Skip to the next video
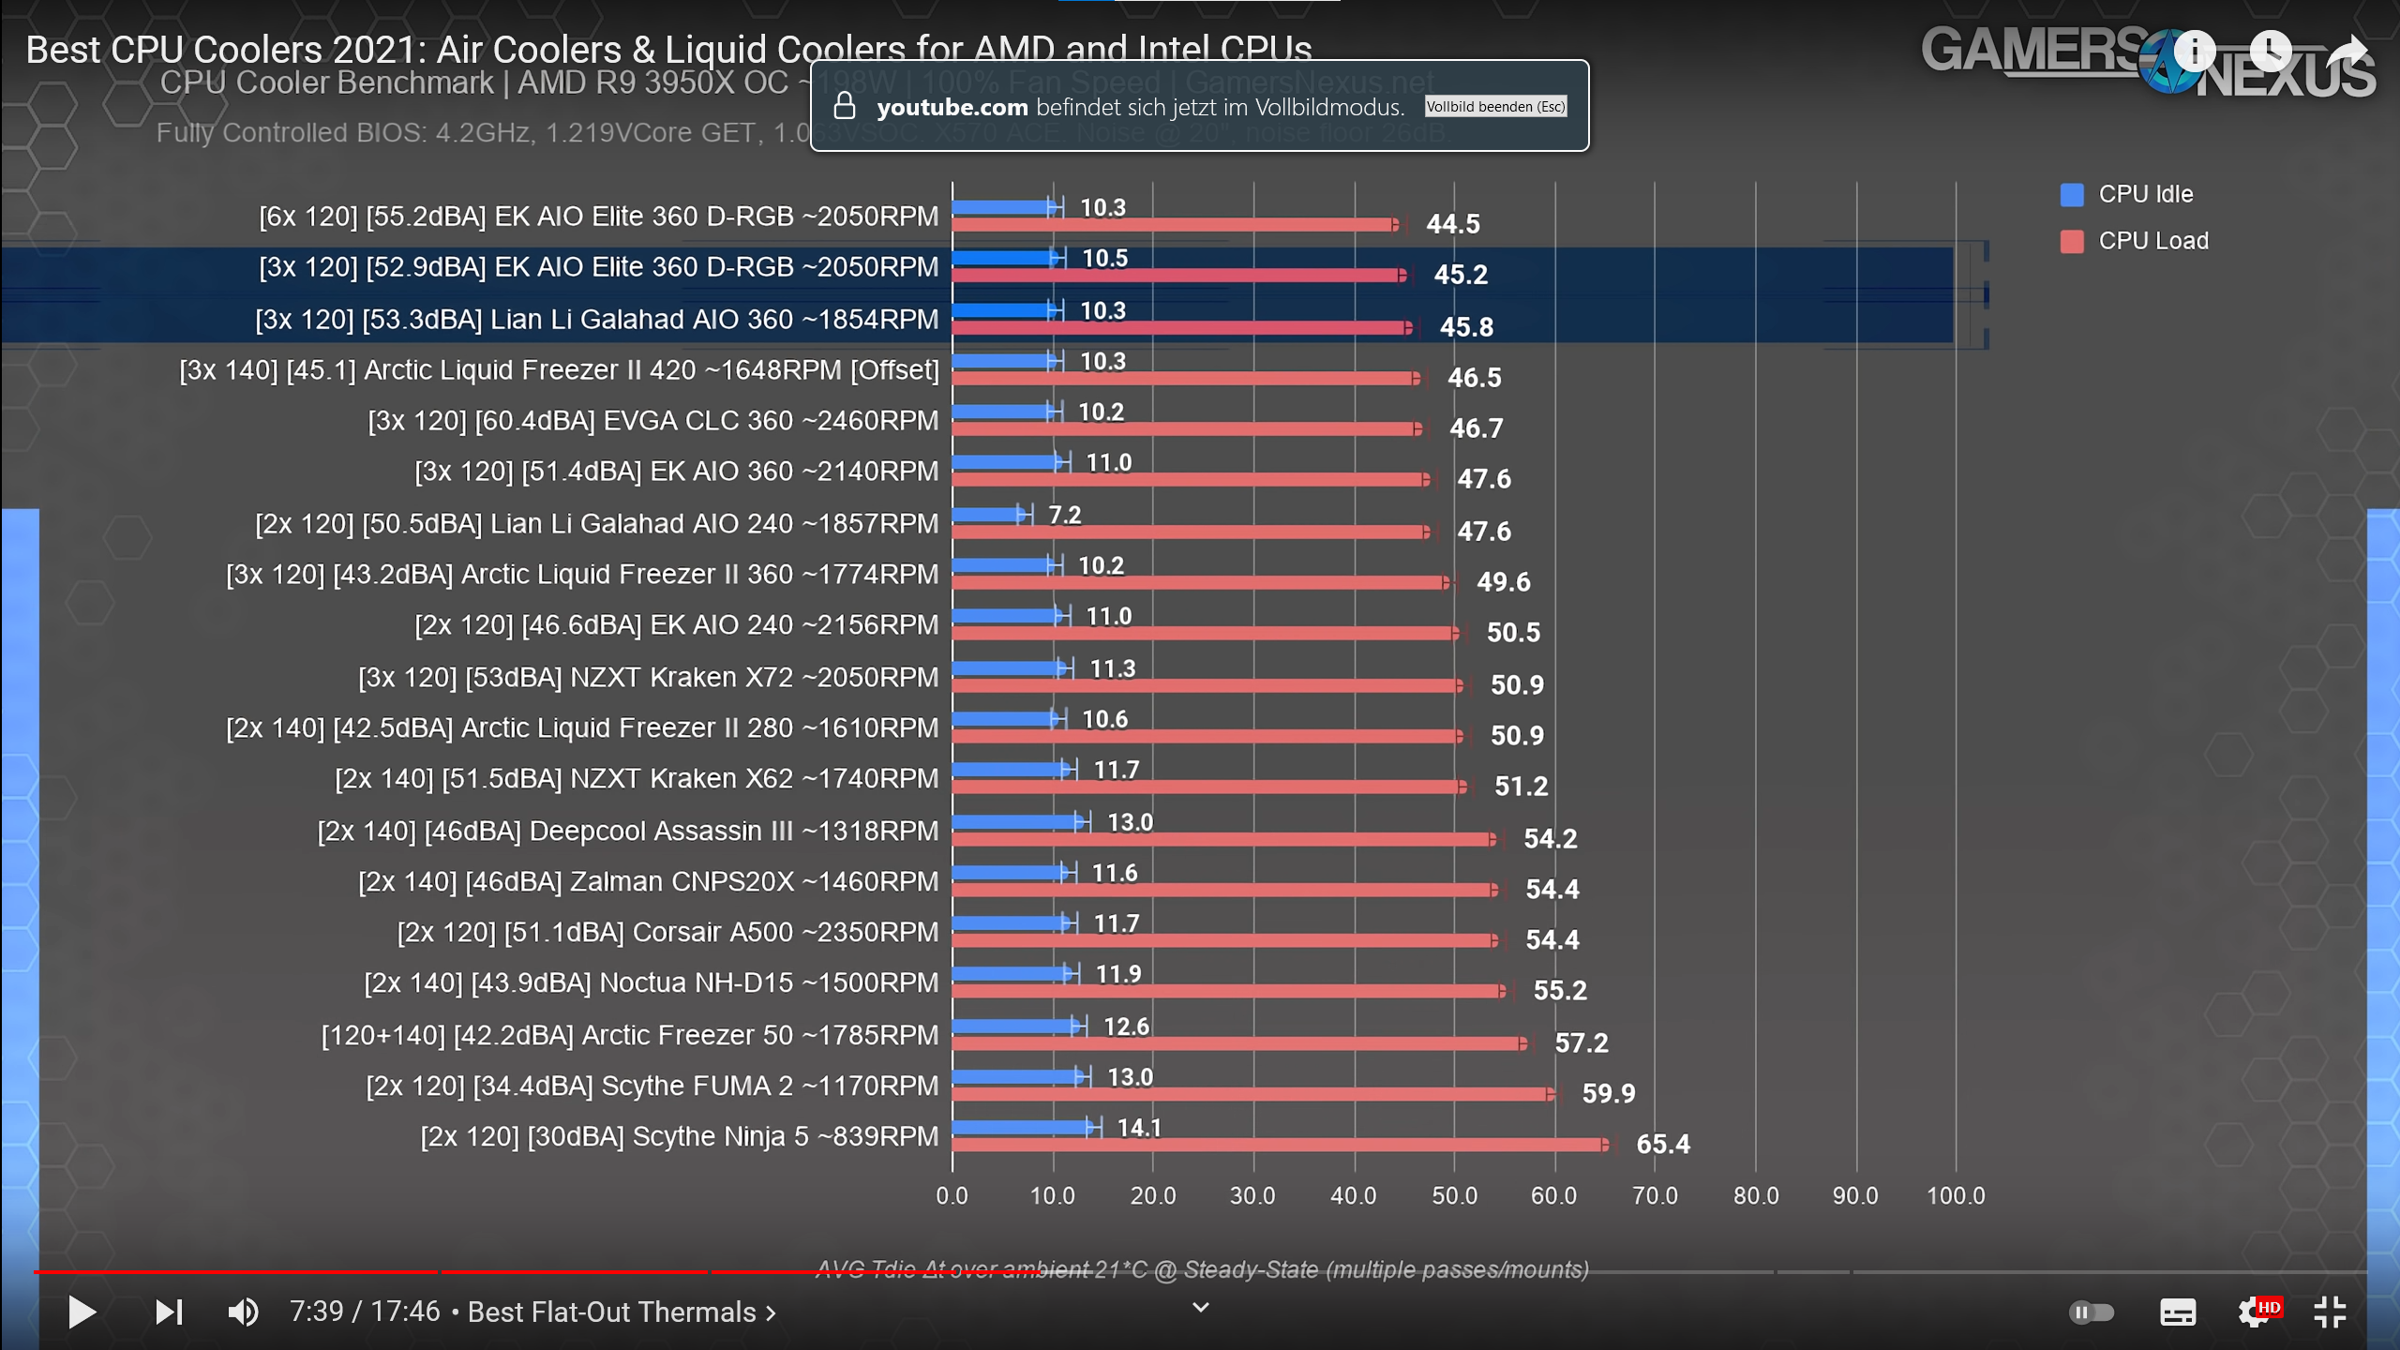This screenshot has height=1350, width=2400. 169,1312
